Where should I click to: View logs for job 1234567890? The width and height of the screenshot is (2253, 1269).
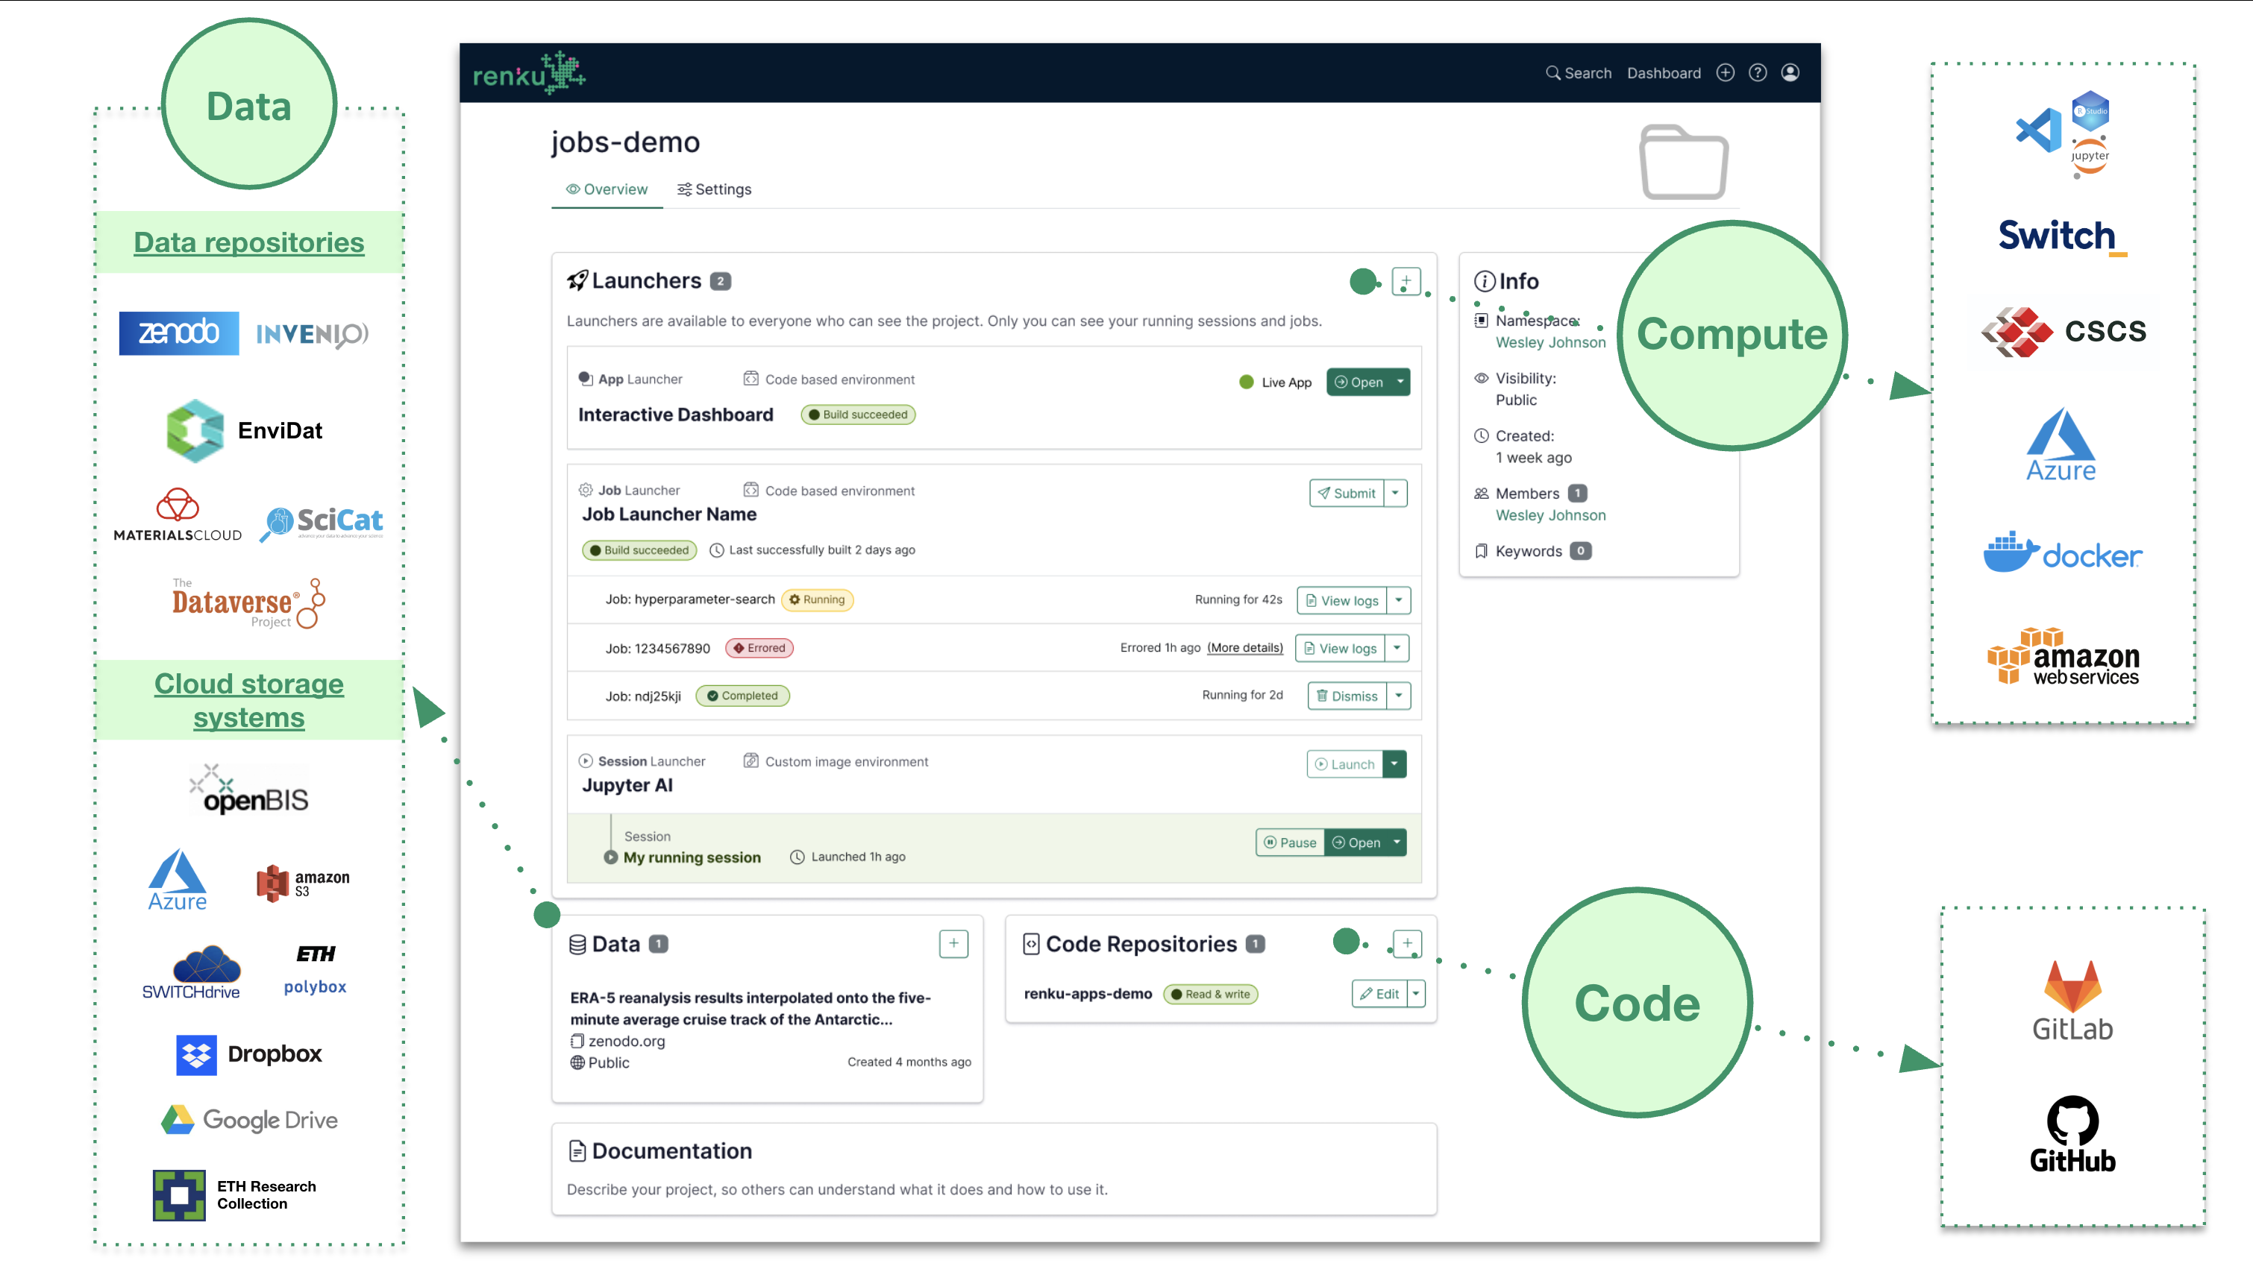coord(1340,649)
